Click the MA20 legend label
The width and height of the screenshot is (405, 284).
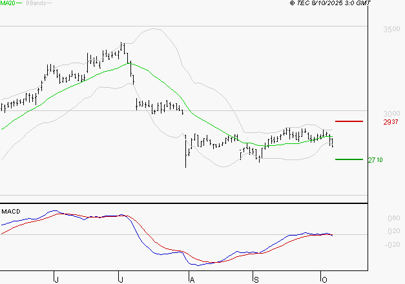point(8,3)
